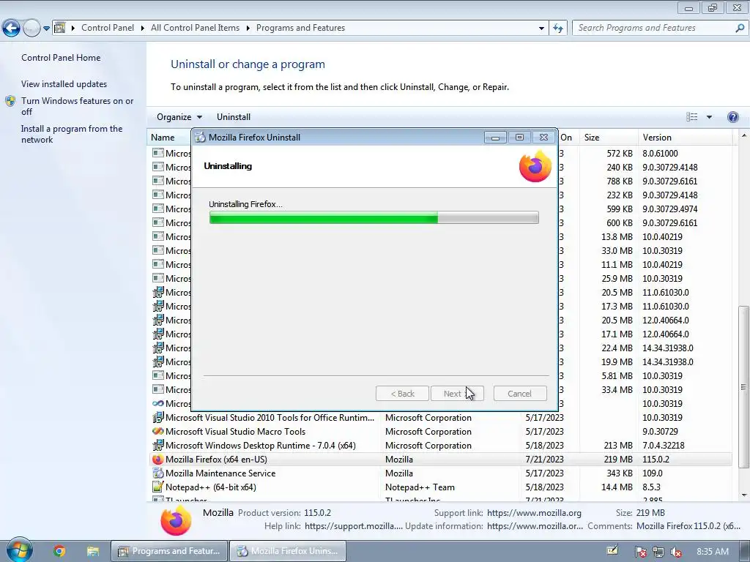The image size is (750, 562).
Task: Open help link https://support.mozilla...
Action: pyautogui.click(x=354, y=526)
